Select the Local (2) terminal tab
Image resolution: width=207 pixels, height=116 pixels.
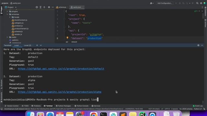(x=27, y=45)
